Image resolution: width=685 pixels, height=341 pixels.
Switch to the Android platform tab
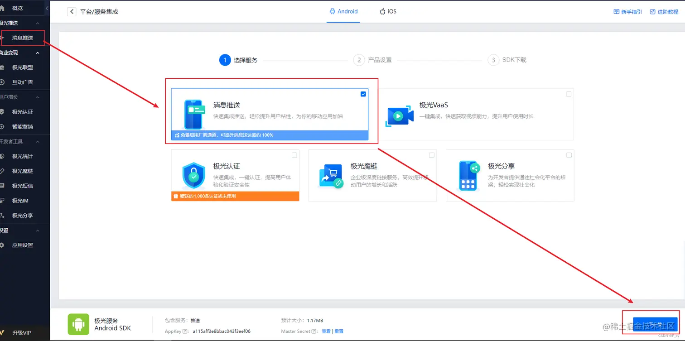(344, 11)
